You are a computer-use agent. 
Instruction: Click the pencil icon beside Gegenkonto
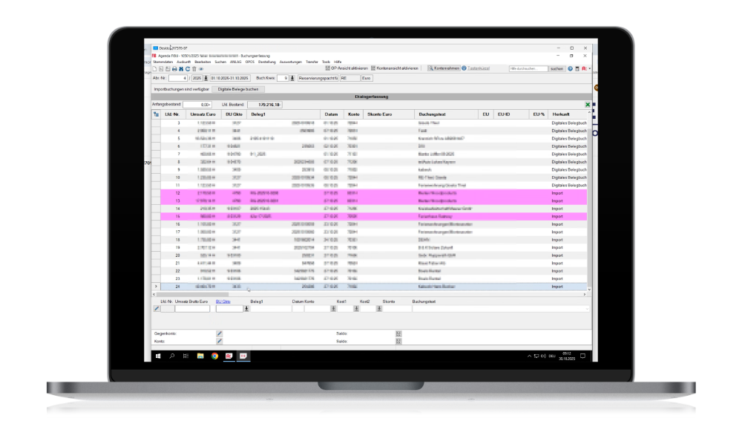pyautogui.click(x=219, y=333)
